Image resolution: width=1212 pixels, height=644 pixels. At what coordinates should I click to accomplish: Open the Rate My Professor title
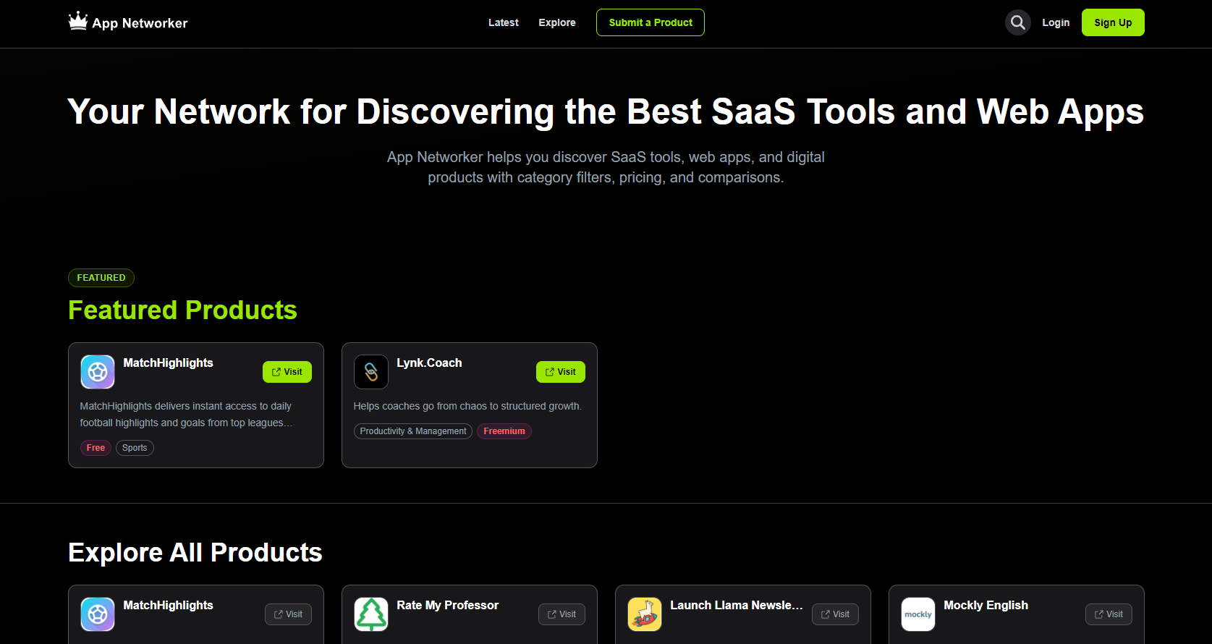pos(447,605)
